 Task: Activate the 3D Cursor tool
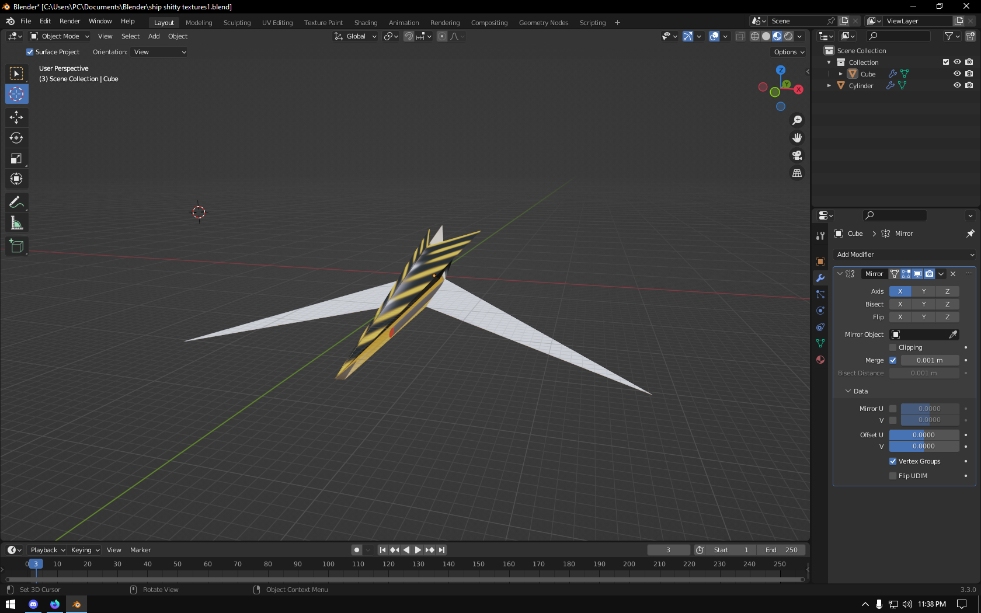(x=16, y=94)
